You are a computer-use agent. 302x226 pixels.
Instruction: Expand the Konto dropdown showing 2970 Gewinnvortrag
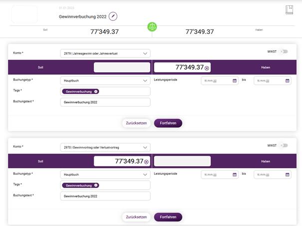coord(105,147)
